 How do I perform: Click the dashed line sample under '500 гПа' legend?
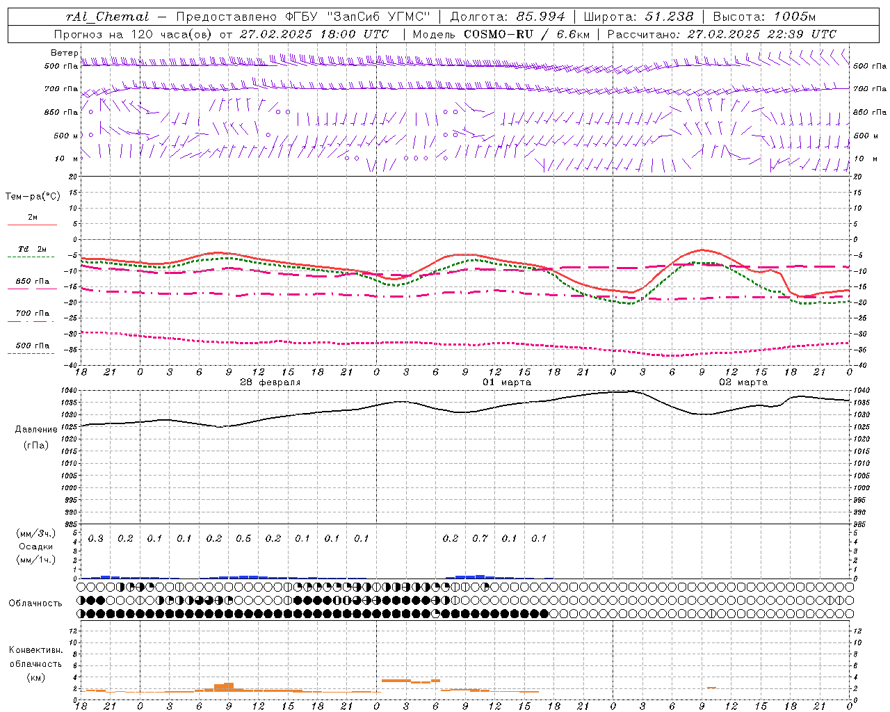31,354
